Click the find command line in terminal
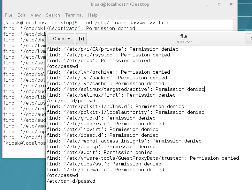The height and width of the screenshot is (190, 252). (x=86, y=23)
